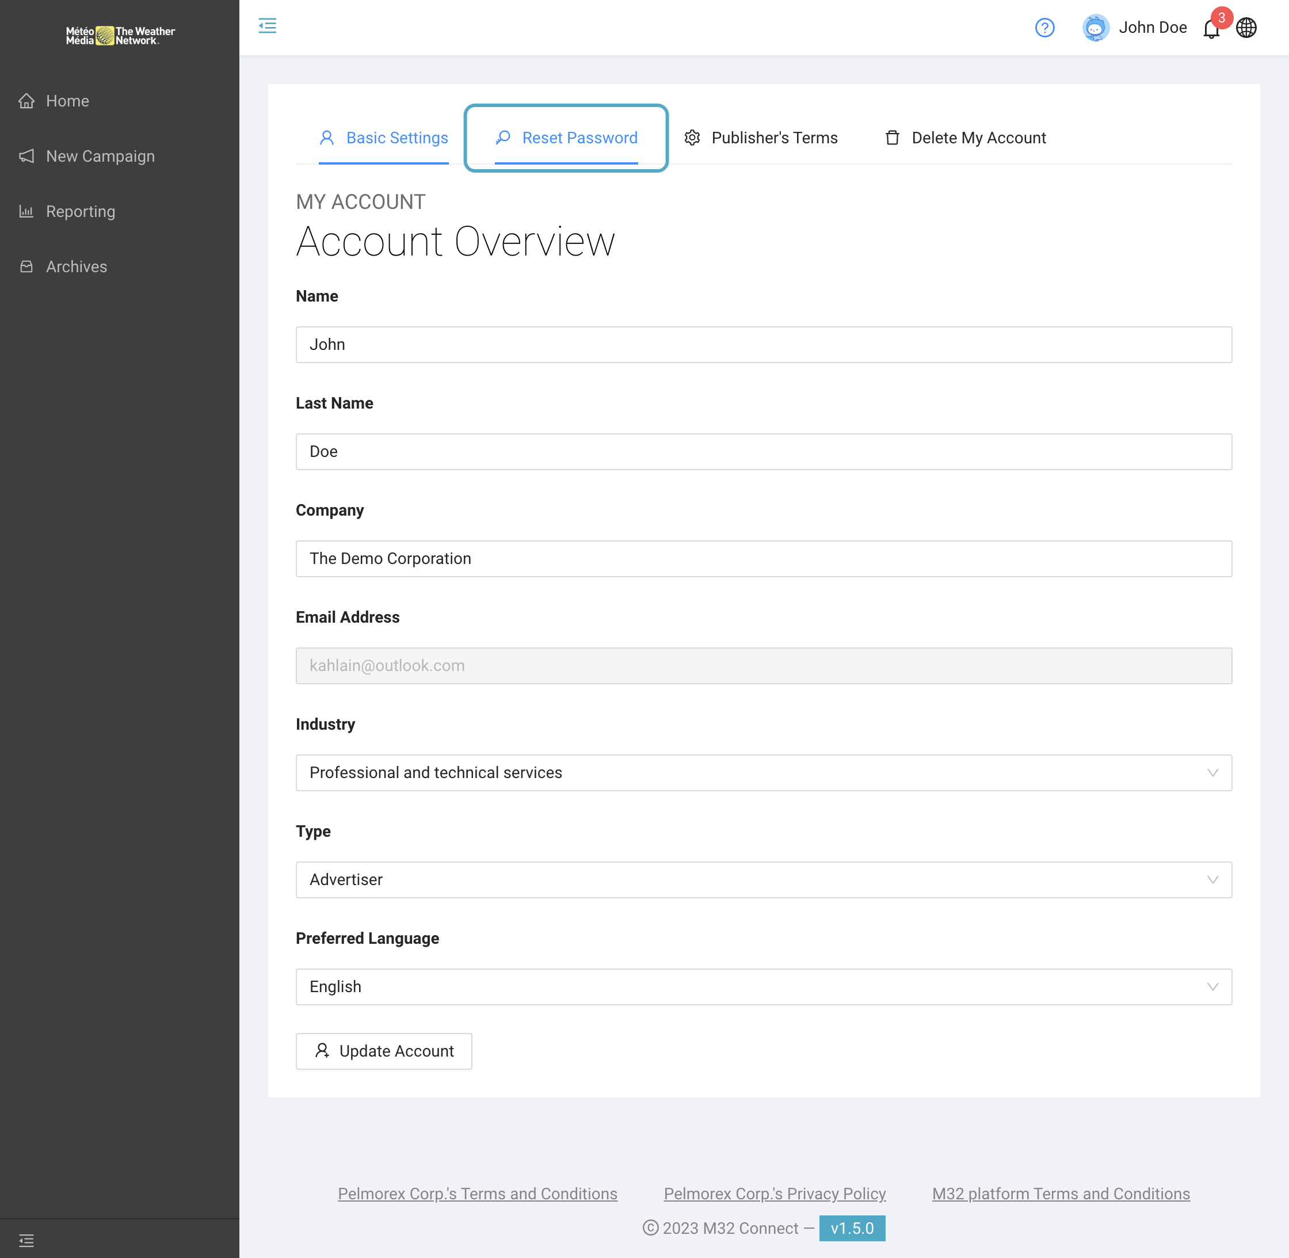Click the Delete My Account trash icon

click(x=892, y=138)
